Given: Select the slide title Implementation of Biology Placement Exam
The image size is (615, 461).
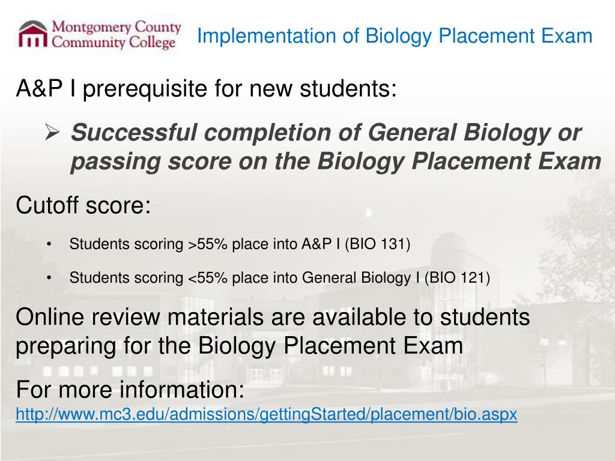Looking at the screenshot, I should [395, 35].
